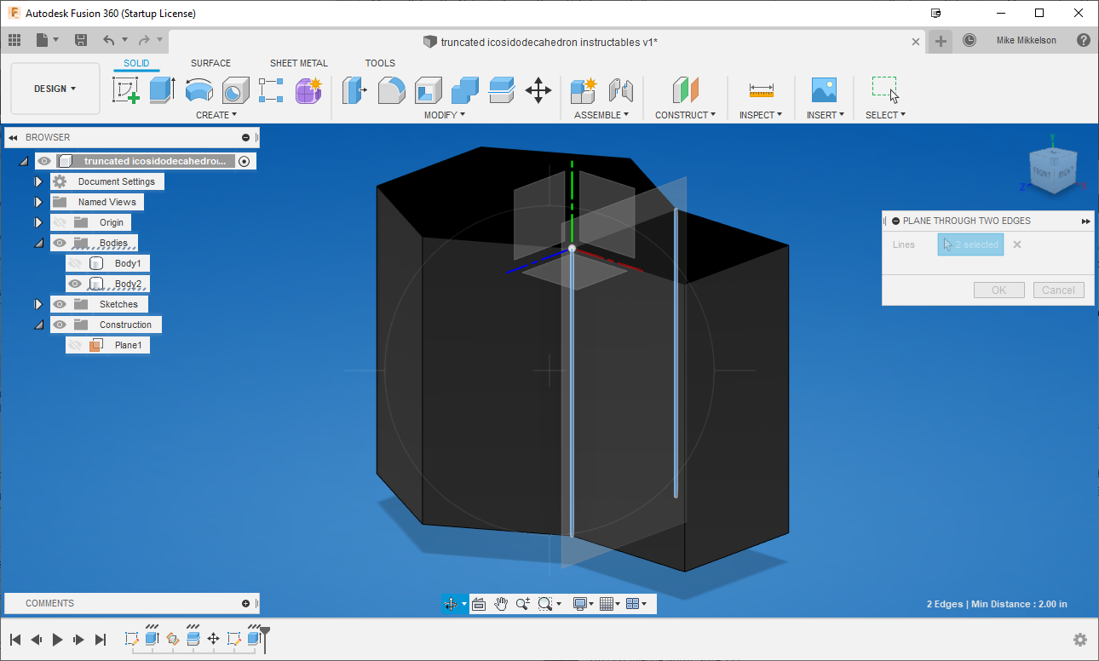Open the Revolve tool
Image resolution: width=1099 pixels, height=661 pixels.
click(x=199, y=90)
